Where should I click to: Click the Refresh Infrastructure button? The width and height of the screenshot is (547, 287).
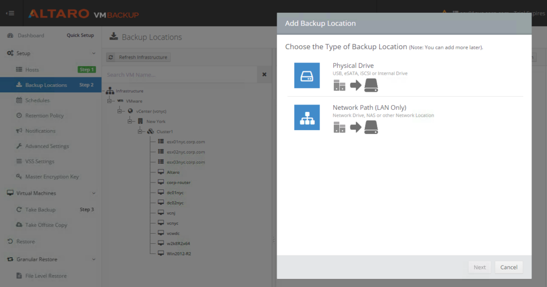click(138, 57)
